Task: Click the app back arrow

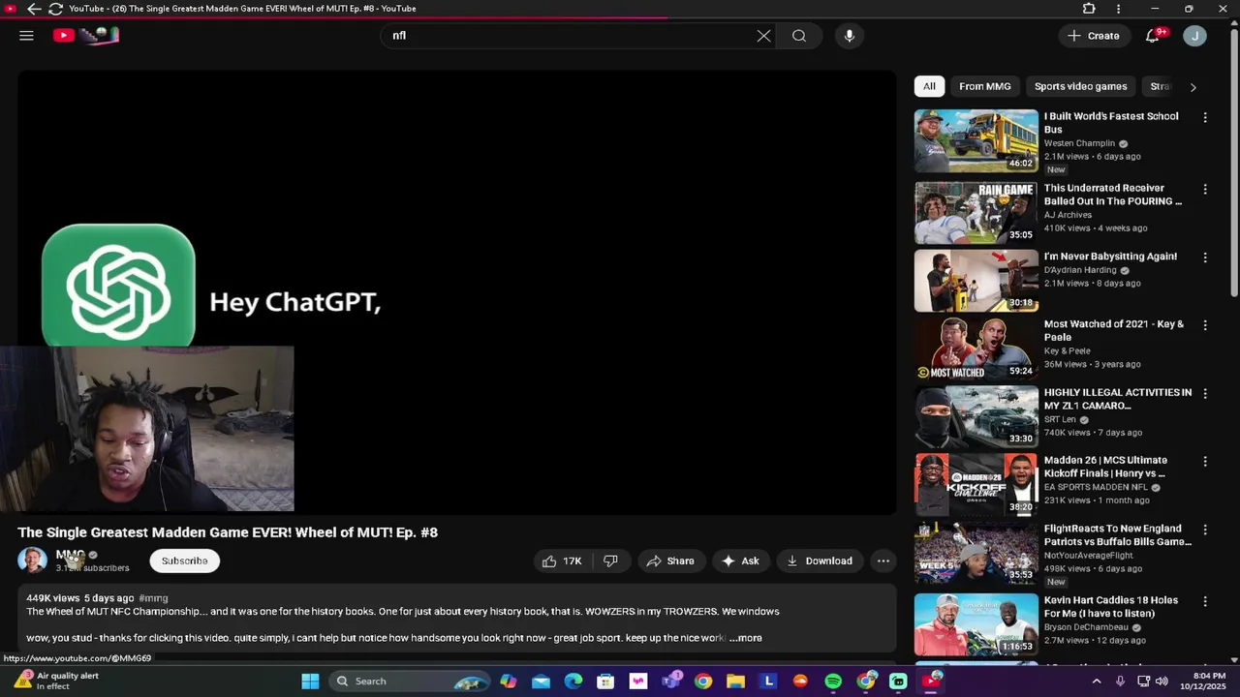Action: (34, 9)
